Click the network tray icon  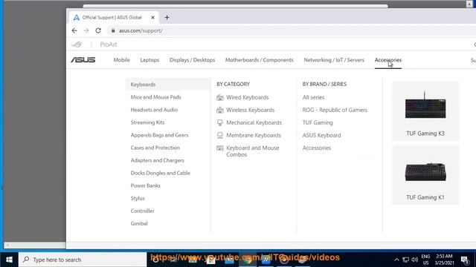(x=405, y=260)
